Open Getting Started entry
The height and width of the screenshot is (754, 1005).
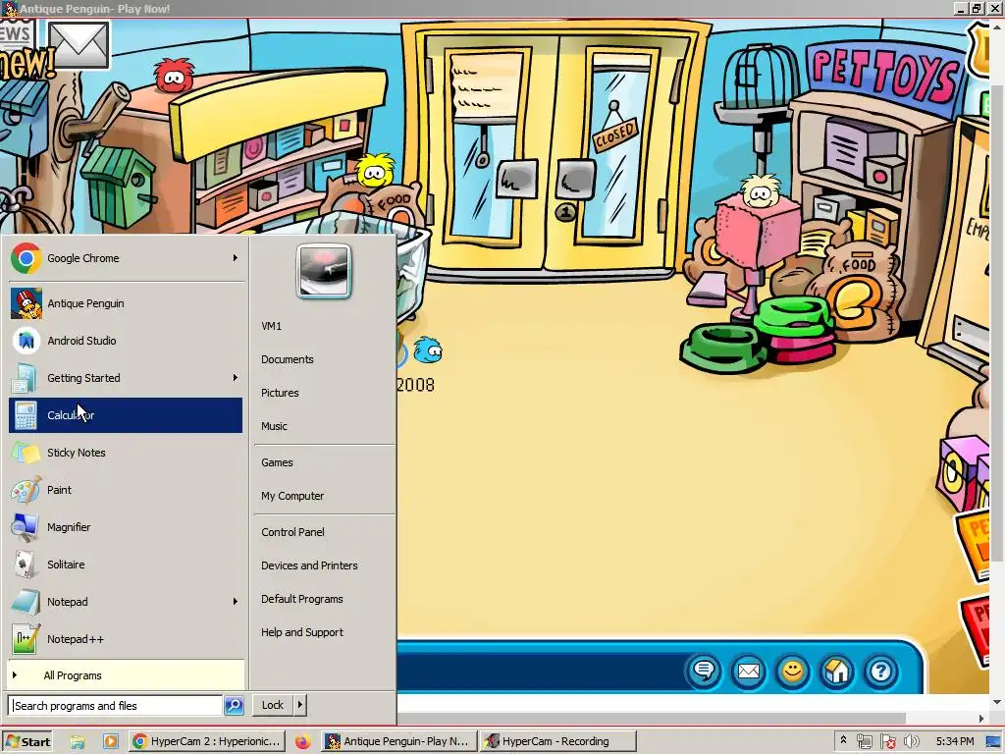pyautogui.click(x=126, y=378)
